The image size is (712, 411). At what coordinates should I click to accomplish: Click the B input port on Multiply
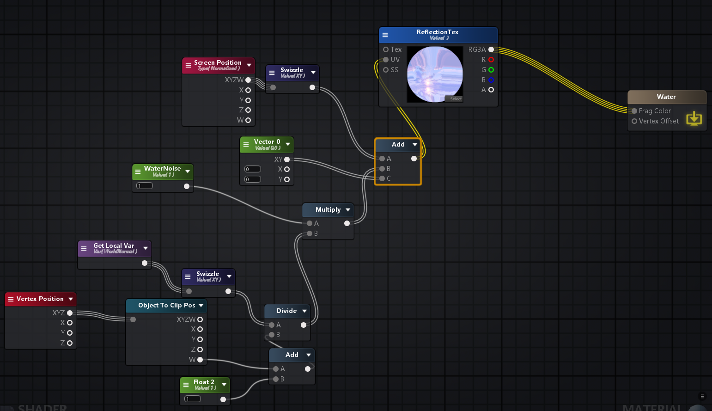pos(310,233)
